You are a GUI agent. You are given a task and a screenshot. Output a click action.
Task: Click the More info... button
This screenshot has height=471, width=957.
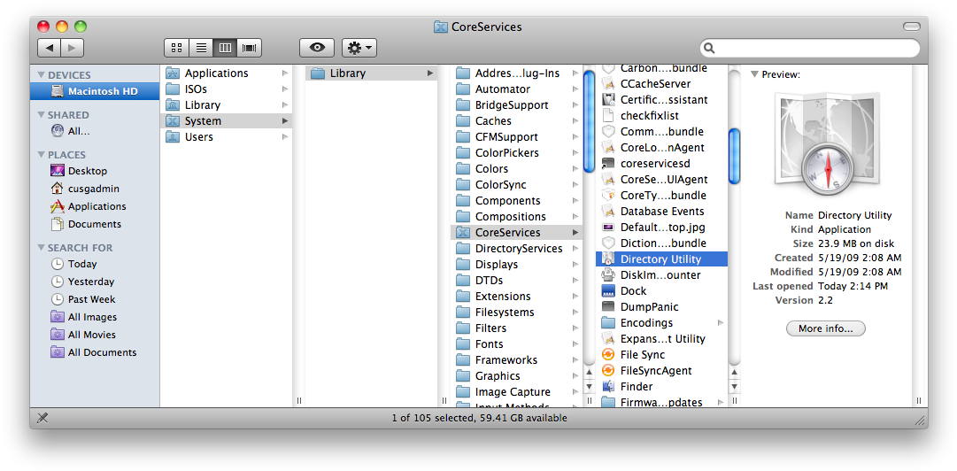[x=826, y=328]
